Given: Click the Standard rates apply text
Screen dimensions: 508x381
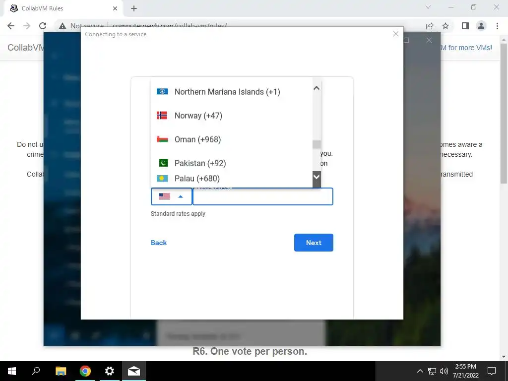Looking at the screenshot, I should point(178,214).
